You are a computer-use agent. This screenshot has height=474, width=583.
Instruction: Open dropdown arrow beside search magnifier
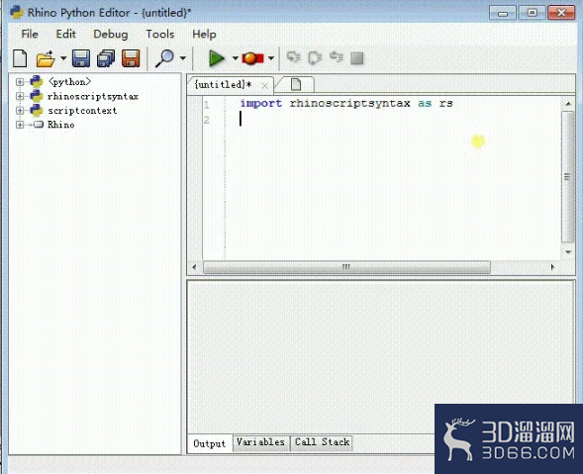[183, 58]
